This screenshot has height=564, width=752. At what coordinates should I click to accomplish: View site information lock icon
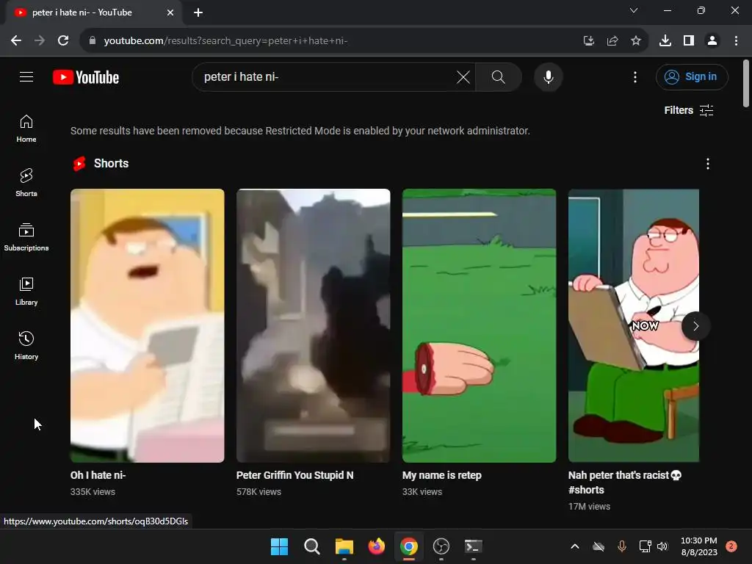(93, 41)
